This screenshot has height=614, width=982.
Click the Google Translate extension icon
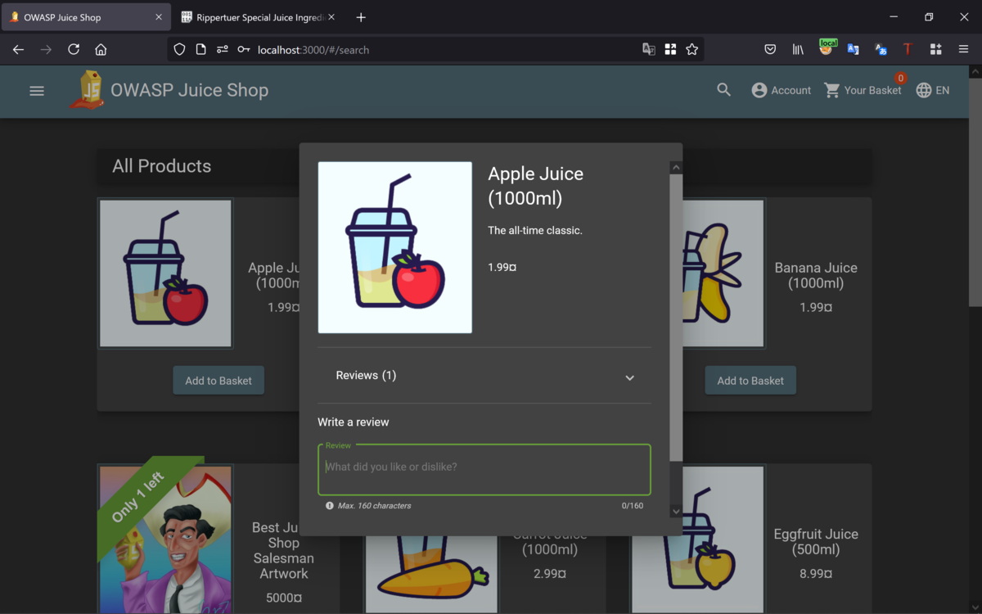(x=854, y=49)
